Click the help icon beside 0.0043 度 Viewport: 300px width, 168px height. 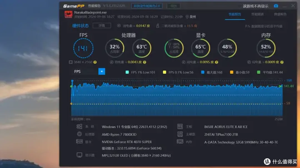145,62
